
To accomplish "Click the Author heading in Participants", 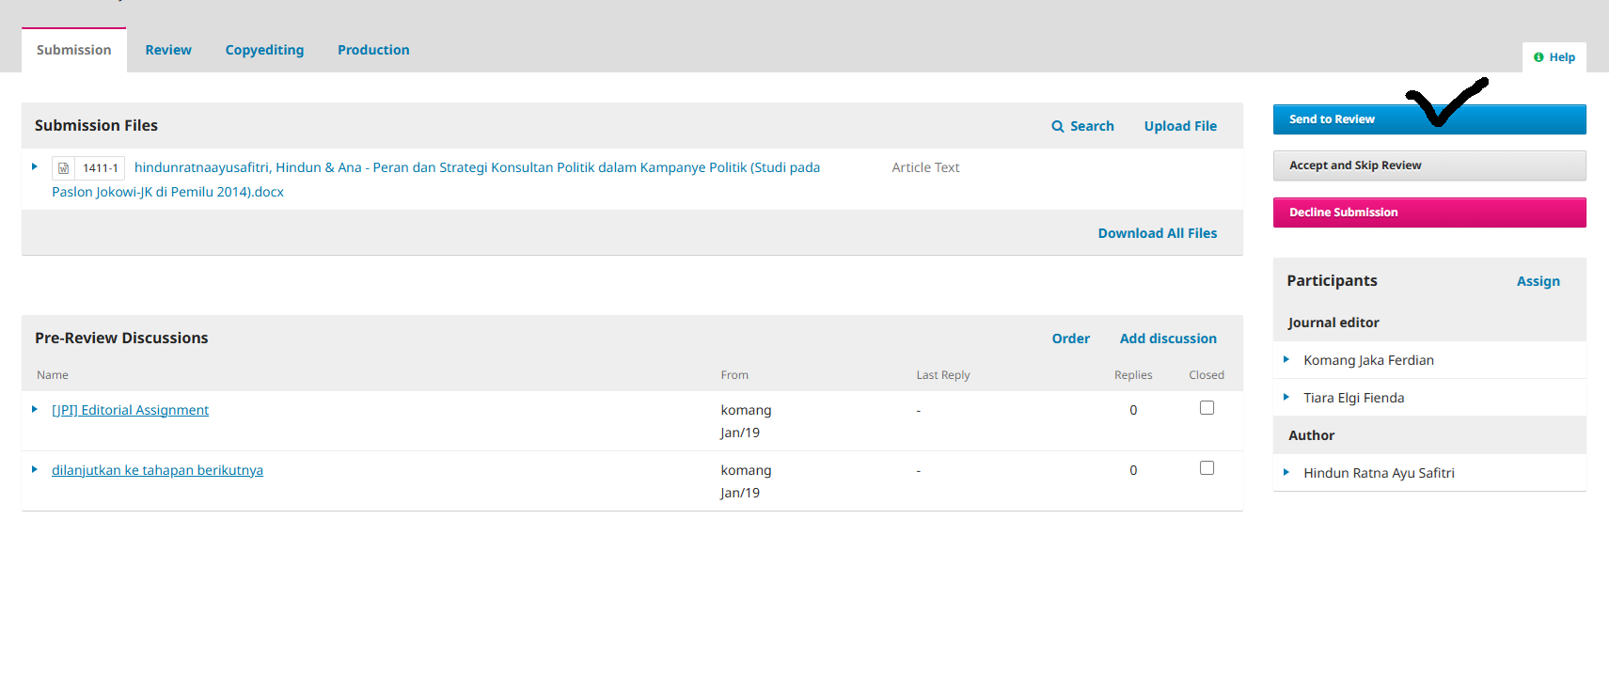I will tap(1311, 435).
